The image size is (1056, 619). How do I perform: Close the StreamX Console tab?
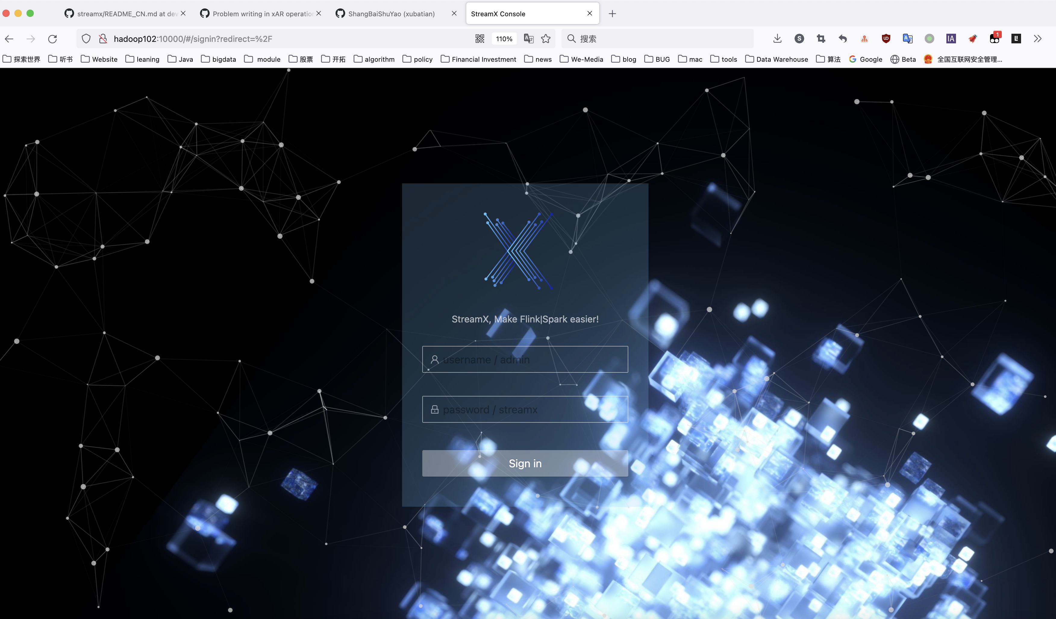coord(590,14)
